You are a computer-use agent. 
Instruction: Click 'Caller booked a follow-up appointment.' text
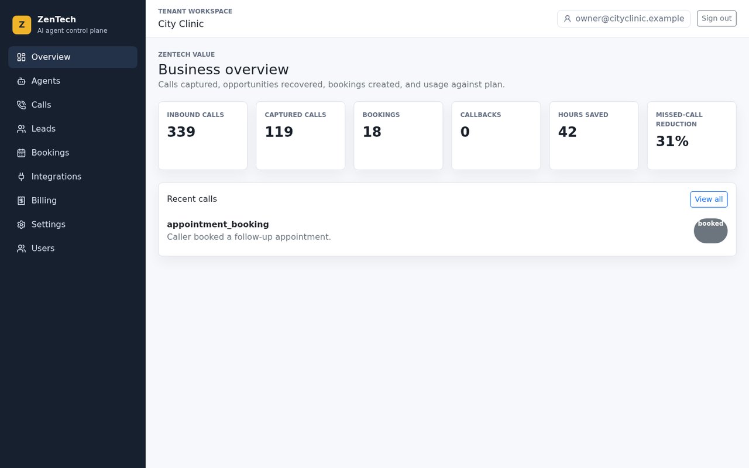(x=249, y=238)
